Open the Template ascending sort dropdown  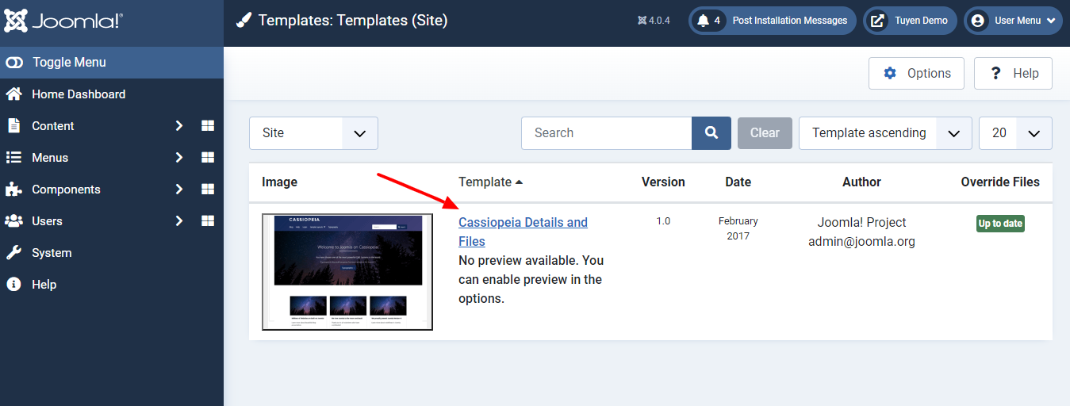coord(885,133)
